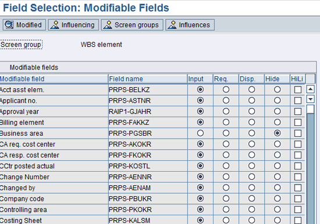Viewport: 320px width, 224px height.
Task: Click the scroll down arrow icon
Action: point(311,99)
